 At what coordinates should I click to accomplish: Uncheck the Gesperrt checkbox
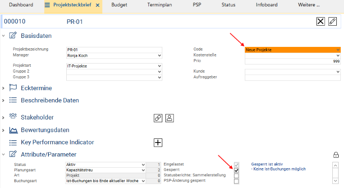tap(236, 170)
